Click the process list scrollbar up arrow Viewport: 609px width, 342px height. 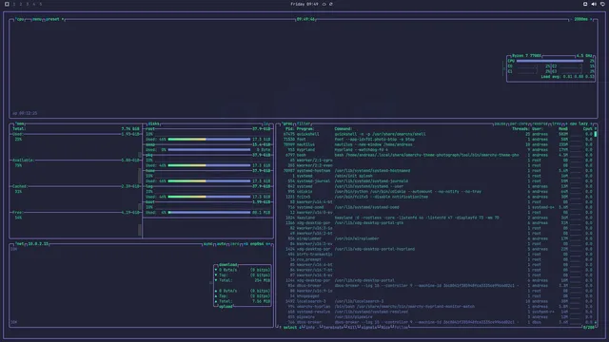point(596,129)
